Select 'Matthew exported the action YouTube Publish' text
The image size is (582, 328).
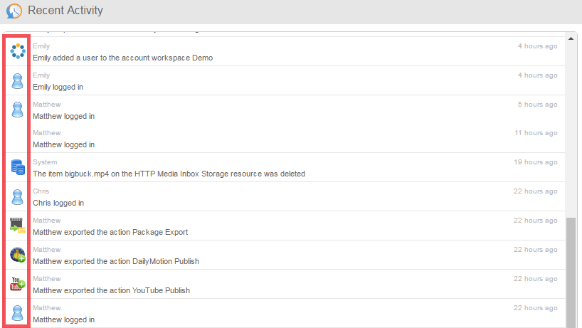(x=111, y=290)
